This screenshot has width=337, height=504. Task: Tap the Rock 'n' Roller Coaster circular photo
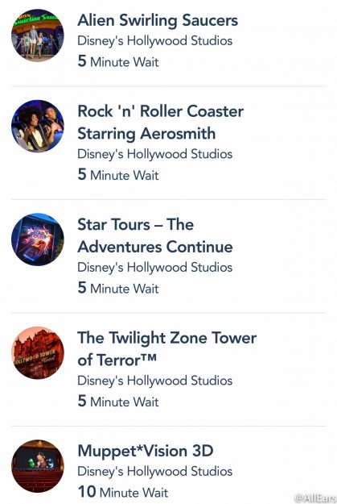[x=38, y=126]
